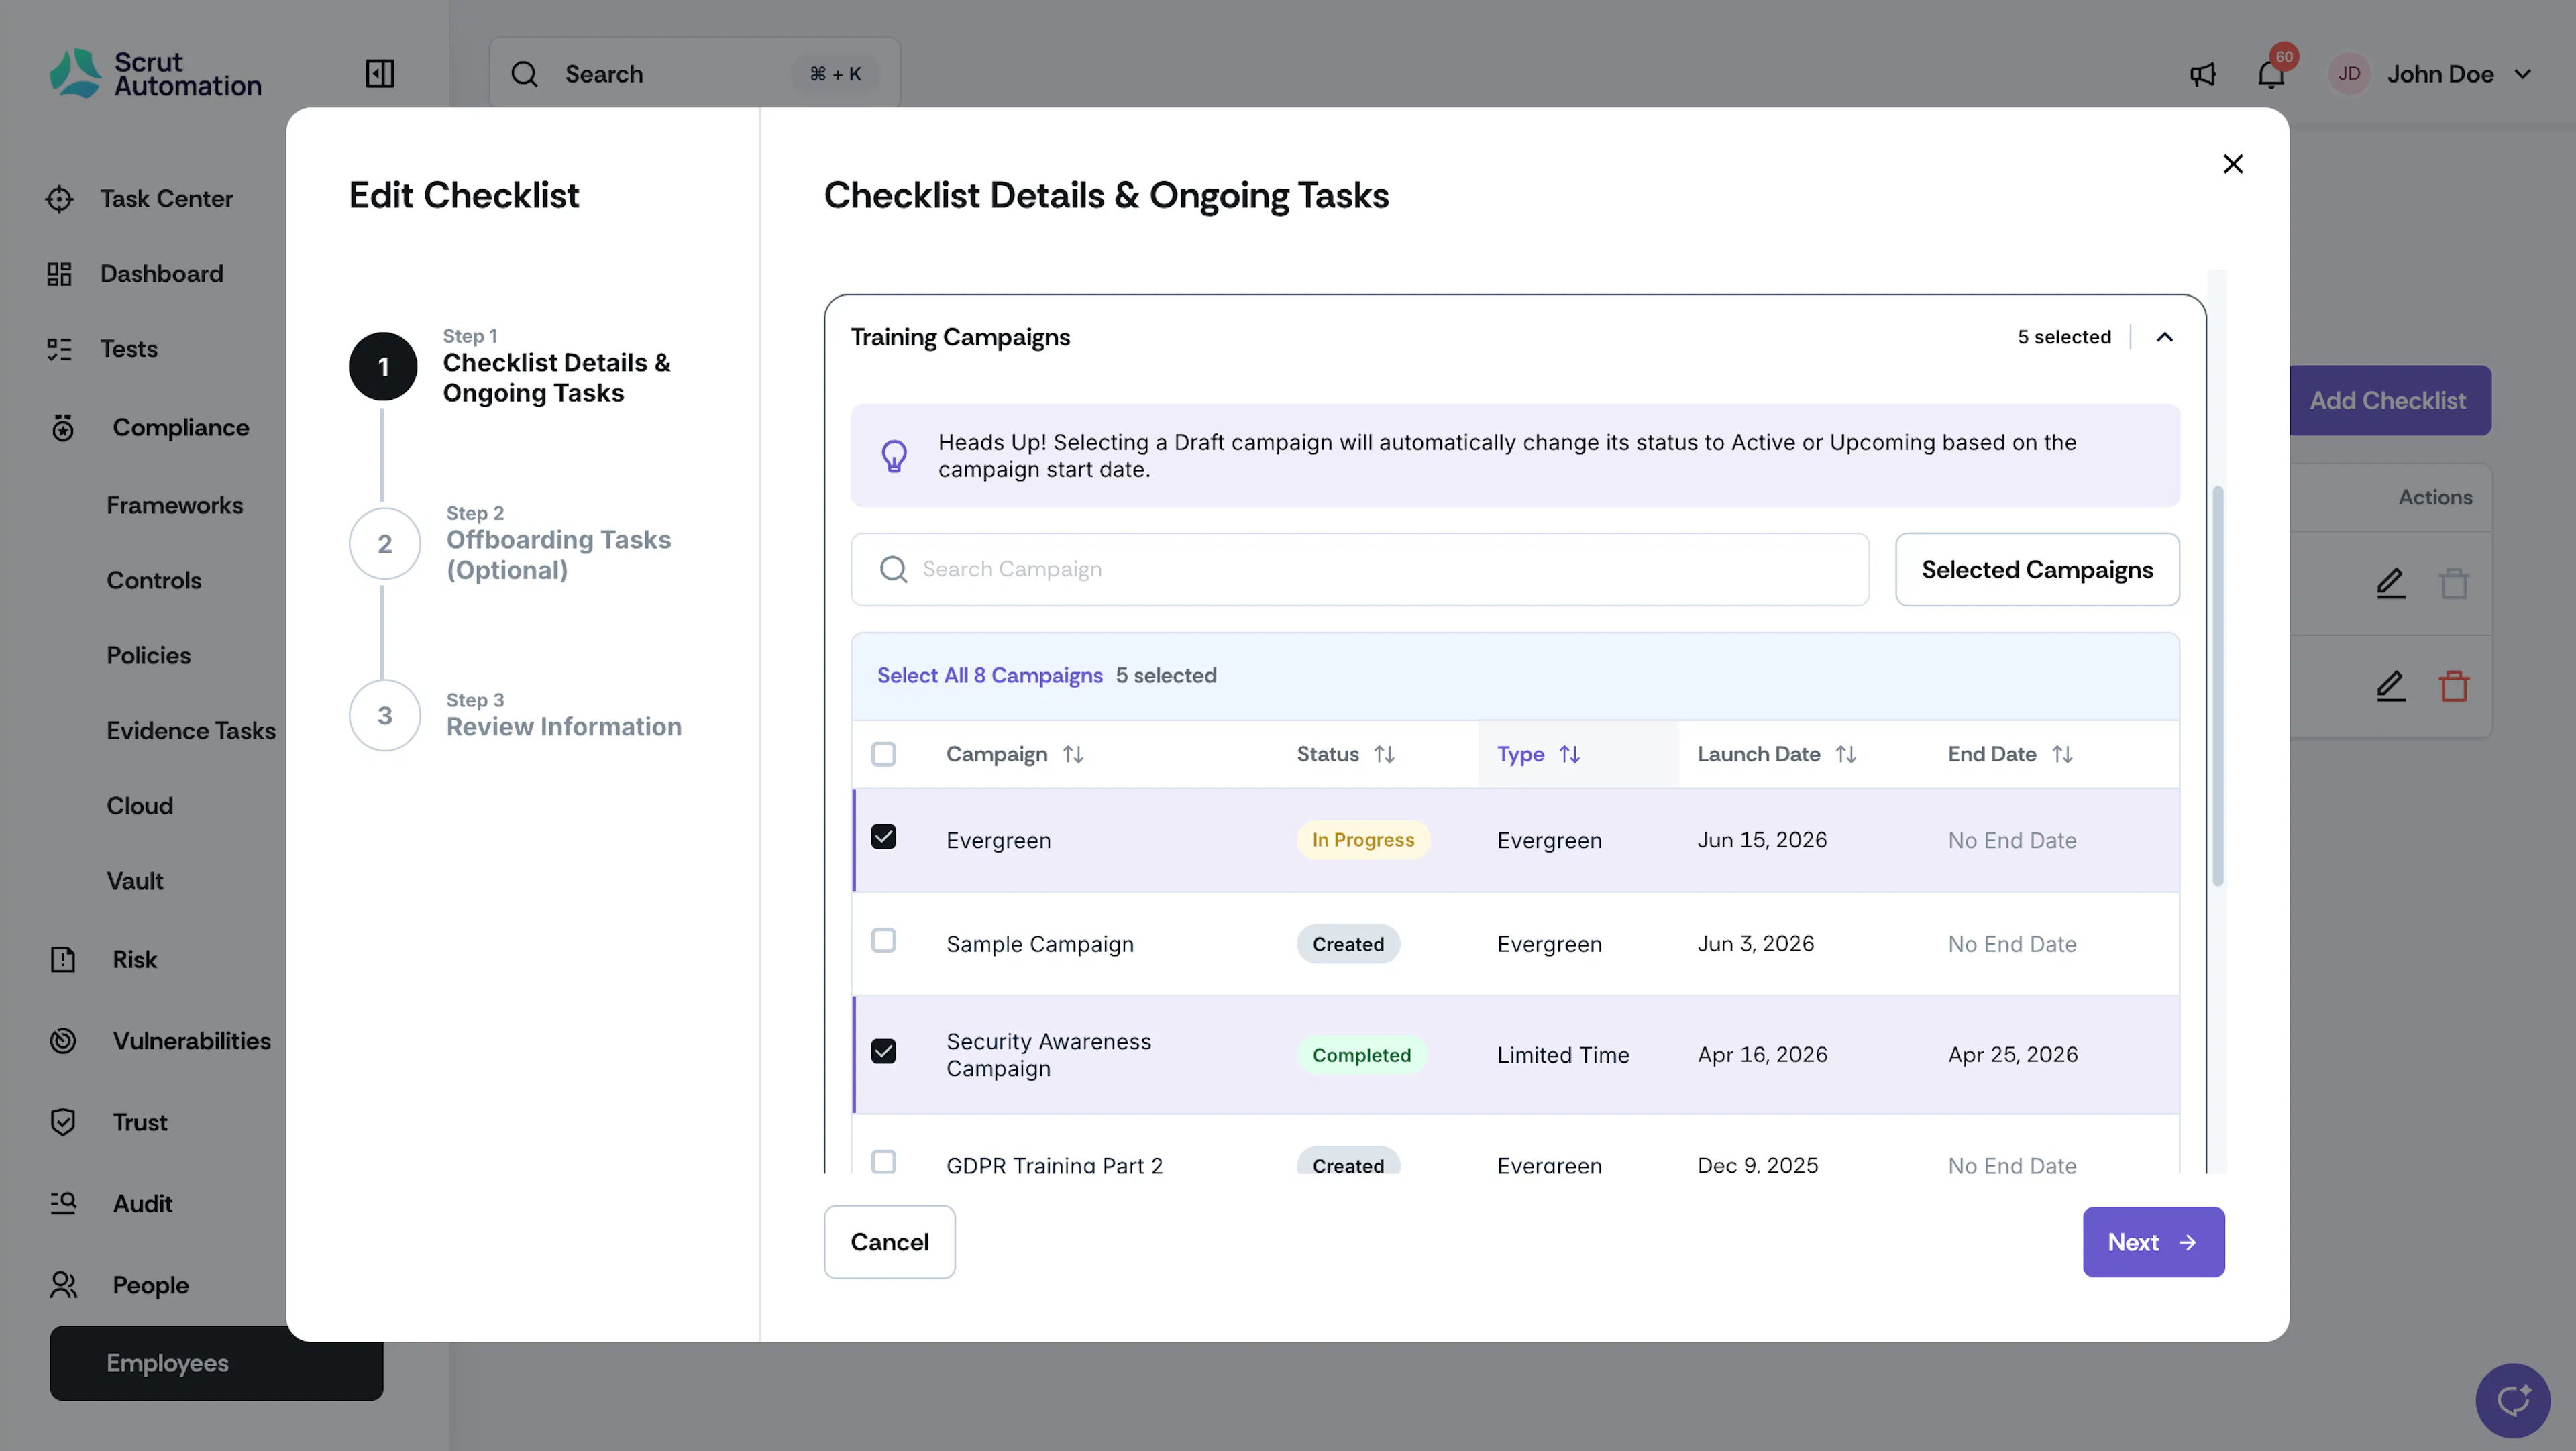
Task: Uncheck the Evergreen campaign checkbox
Action: point(883,837)
